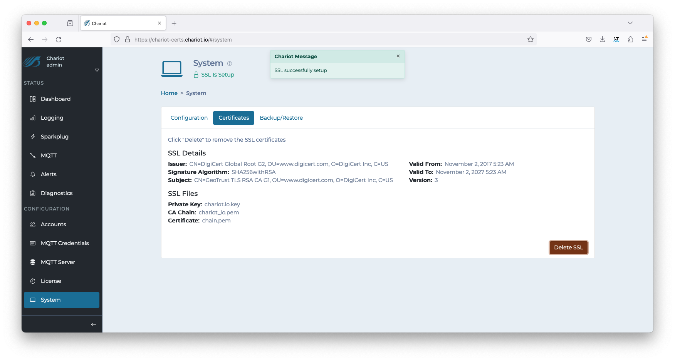Close the Chariot browser tab
Screen dimensions: 675x361
click(x=160, y=23)
